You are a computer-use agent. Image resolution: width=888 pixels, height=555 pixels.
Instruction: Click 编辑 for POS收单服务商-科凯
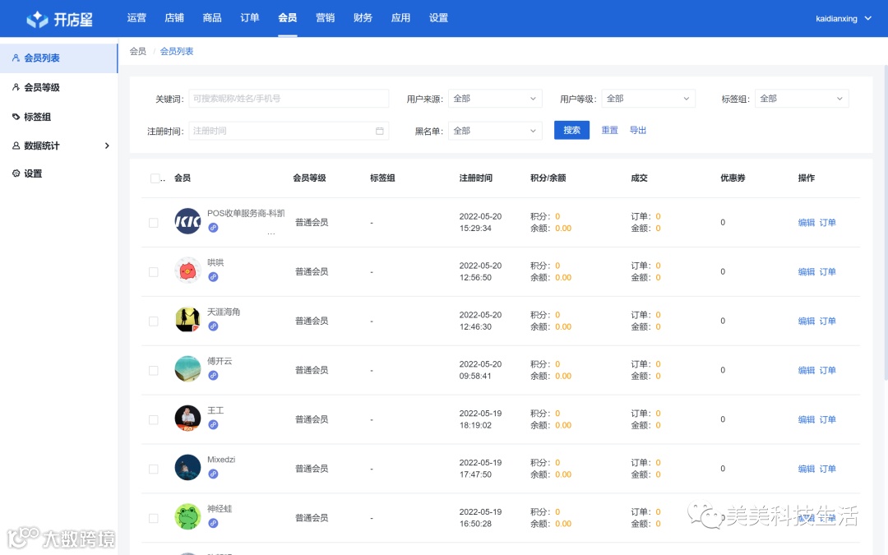click(x=807, y=223)
